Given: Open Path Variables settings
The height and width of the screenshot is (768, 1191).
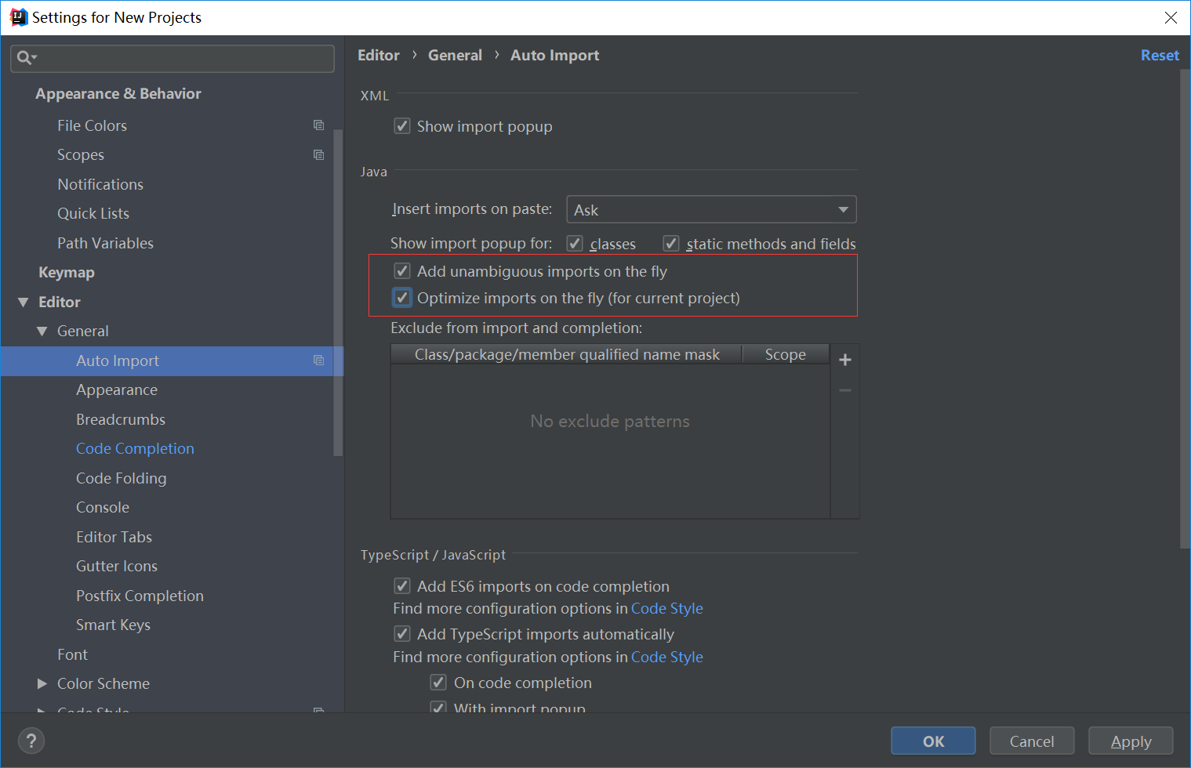Looking at the screenshot, I should [x=105, y=243].
